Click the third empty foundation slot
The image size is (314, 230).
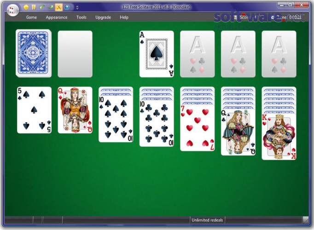[x=238, y=54]
